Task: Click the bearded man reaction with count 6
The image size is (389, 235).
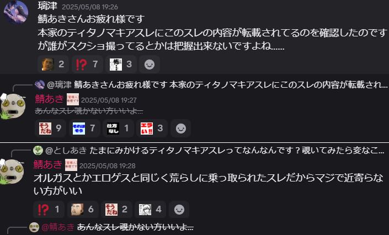Action: pos(83,210)
